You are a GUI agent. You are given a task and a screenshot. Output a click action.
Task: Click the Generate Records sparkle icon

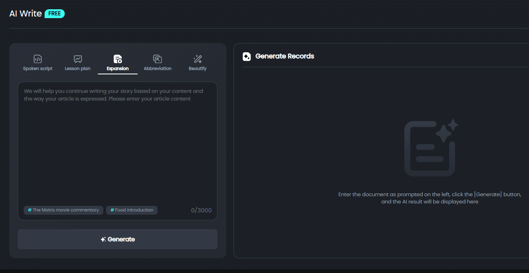(x=247, y=56)
